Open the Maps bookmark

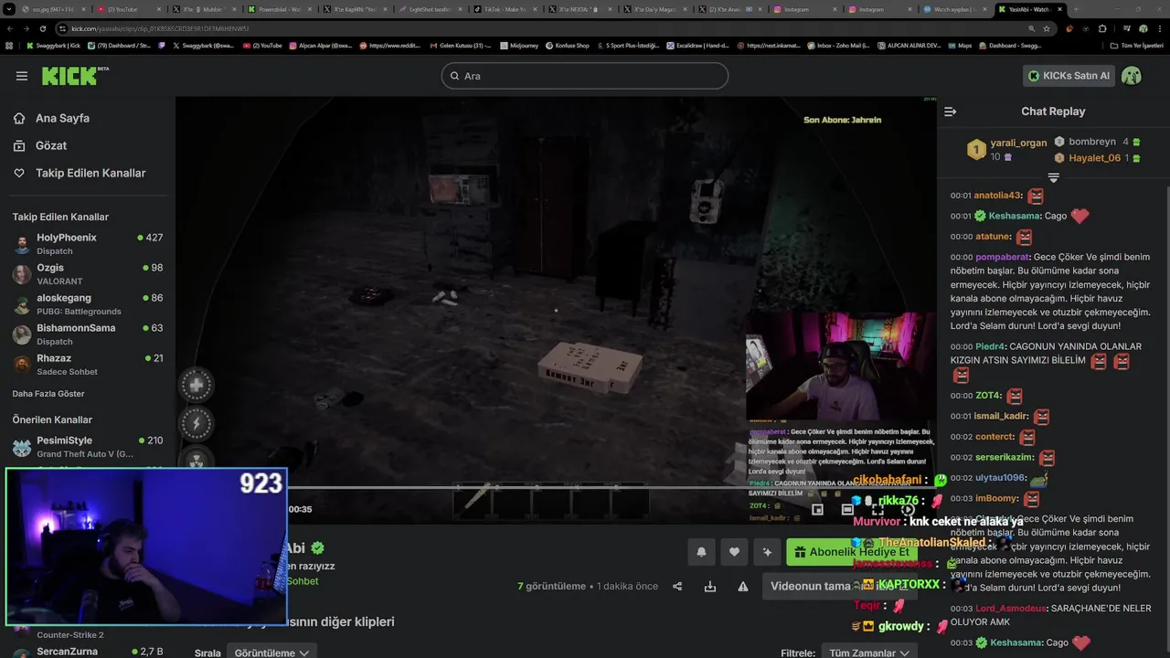[960, 45]
